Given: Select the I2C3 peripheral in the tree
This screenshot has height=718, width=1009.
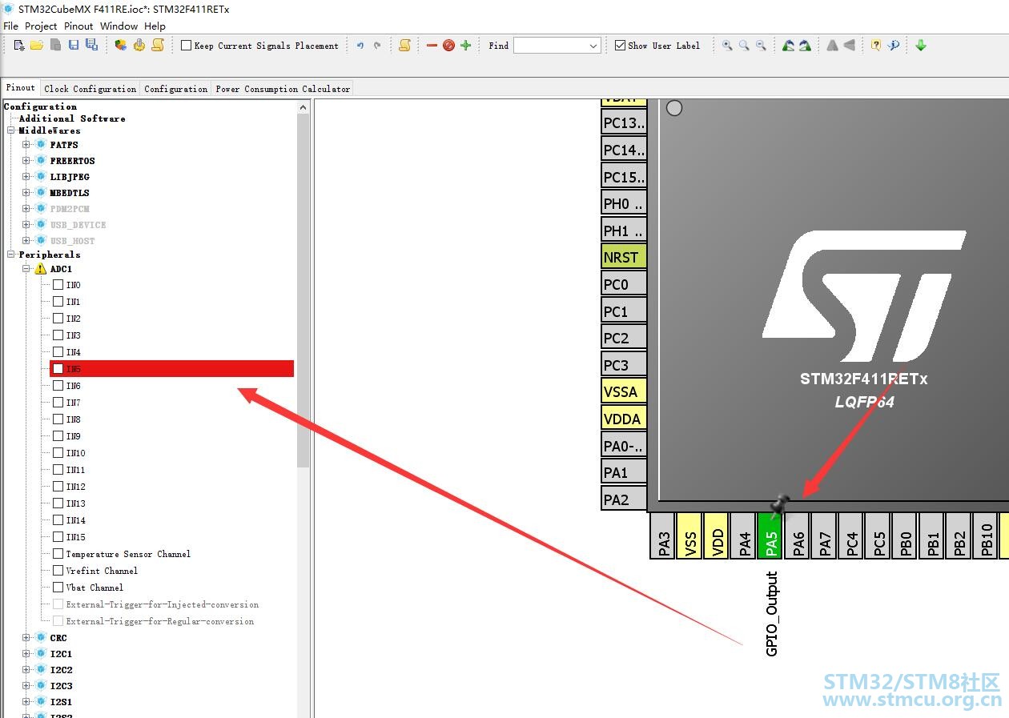Looking at the screenshot, I should click(61, 686).
